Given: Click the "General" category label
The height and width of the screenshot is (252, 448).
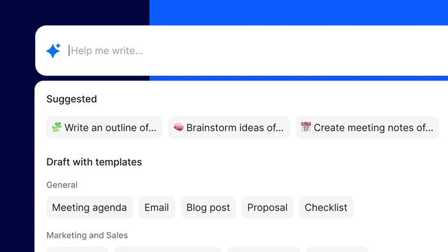Looking at the screenshot, I should point(62,185).
